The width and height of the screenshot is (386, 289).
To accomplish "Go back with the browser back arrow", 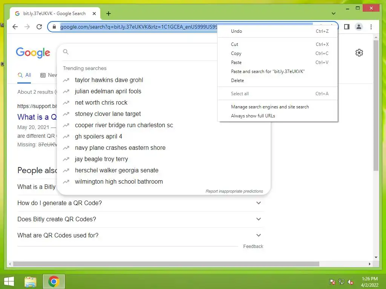I will (x=15, y=27).
